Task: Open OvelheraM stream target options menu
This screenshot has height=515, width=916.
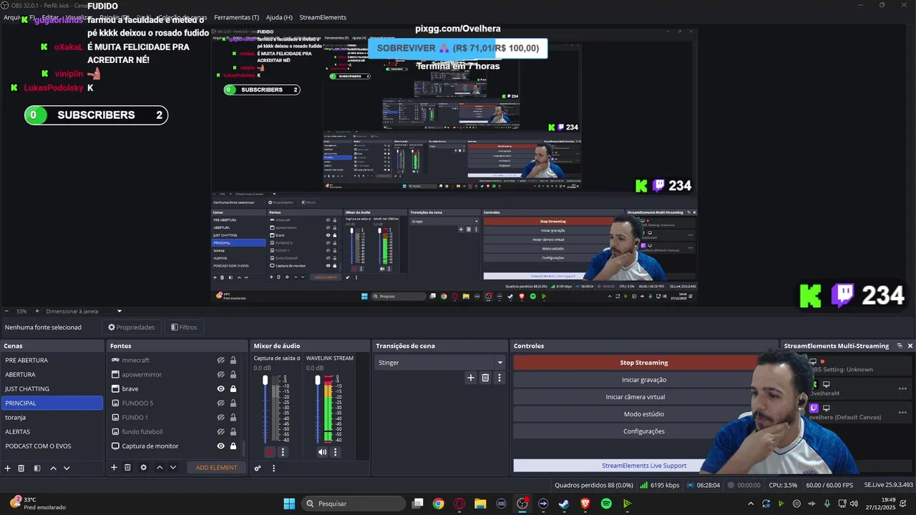Action: 902,388
